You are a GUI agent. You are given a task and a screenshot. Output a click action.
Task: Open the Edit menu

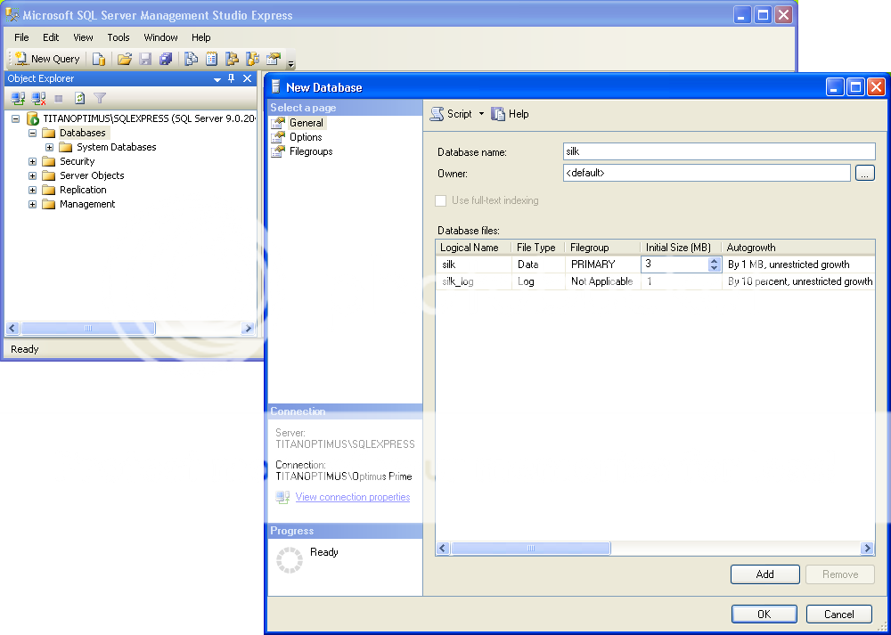pos(51,37)
